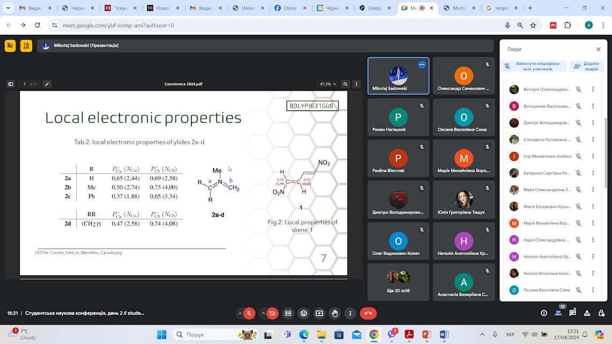Viewport: 612px width, 344px height.
Task: Click Додати людей button
Action: pyautogui.click(x=587, y=67)
